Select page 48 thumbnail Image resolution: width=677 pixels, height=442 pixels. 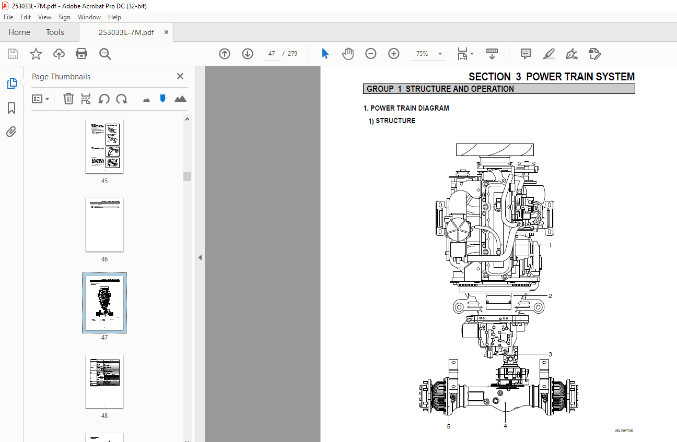tap(104, 381)
